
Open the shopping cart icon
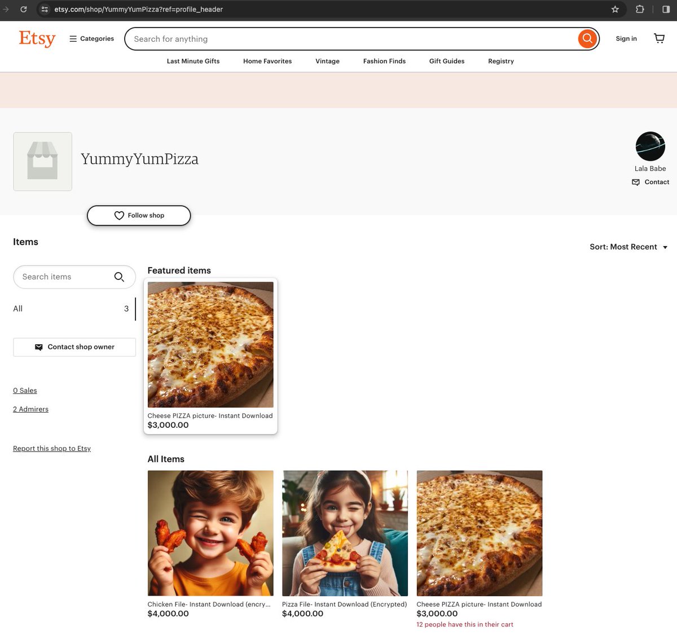(x=659, y=38)
